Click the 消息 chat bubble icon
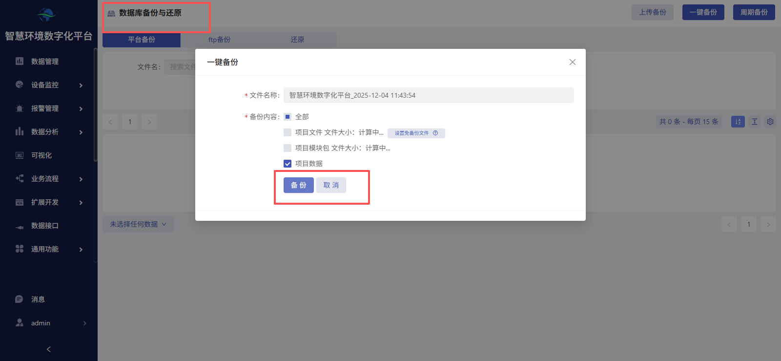Image resolution: width=781 pixels, height=361 pixels. tap(19, 299)
